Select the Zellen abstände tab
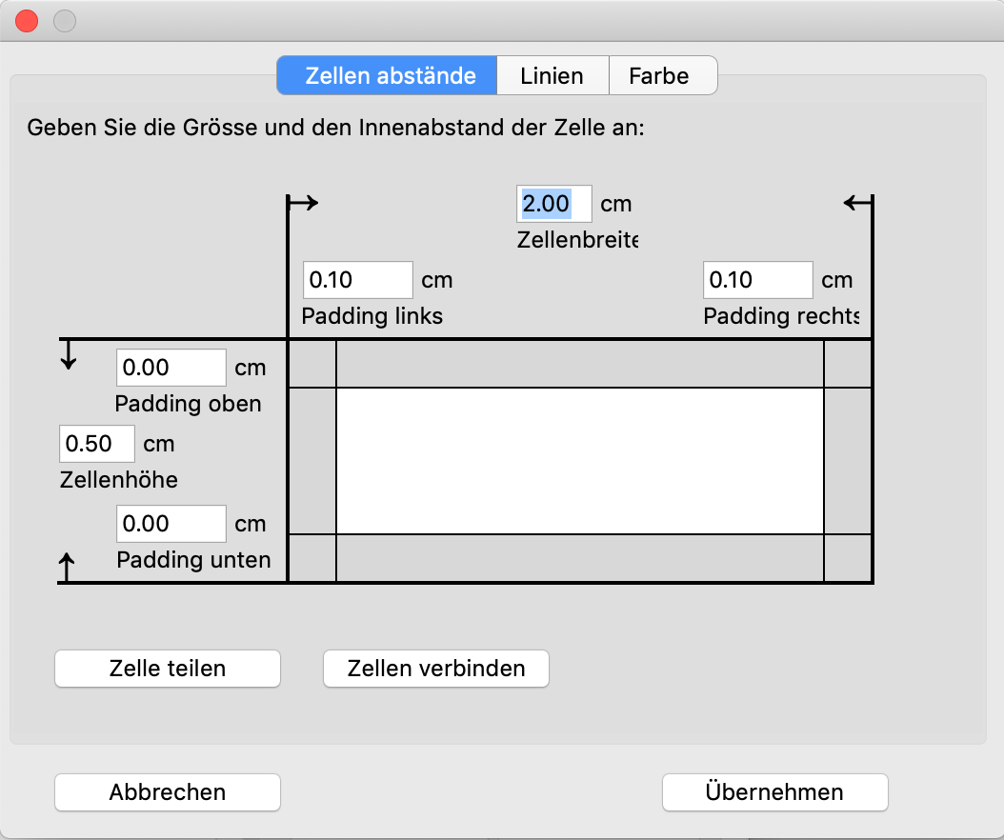The width and height of the screenshot is (1004, 840). [x=390, y=76]
